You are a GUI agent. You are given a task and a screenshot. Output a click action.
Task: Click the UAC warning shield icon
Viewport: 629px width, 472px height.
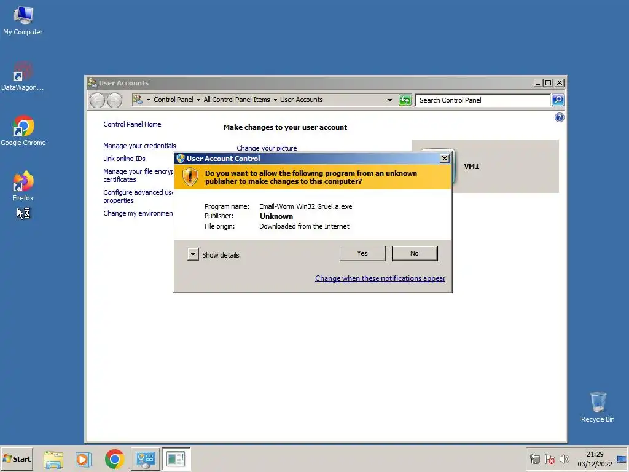pos(190,176)
